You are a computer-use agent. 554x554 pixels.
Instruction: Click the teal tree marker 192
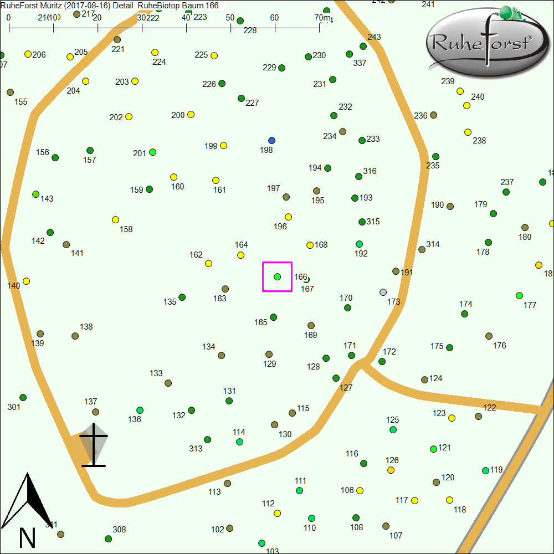[359, 244]
